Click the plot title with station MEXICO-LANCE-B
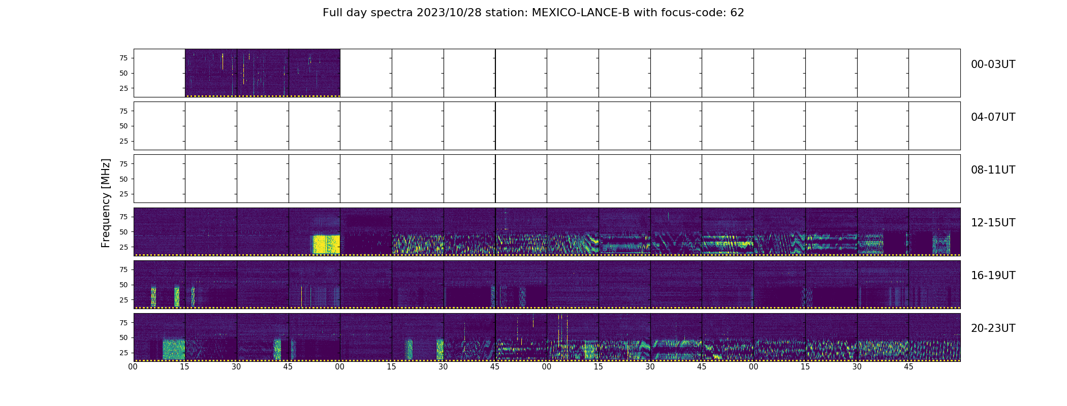 pyautogui.click(x=533, y=13)
